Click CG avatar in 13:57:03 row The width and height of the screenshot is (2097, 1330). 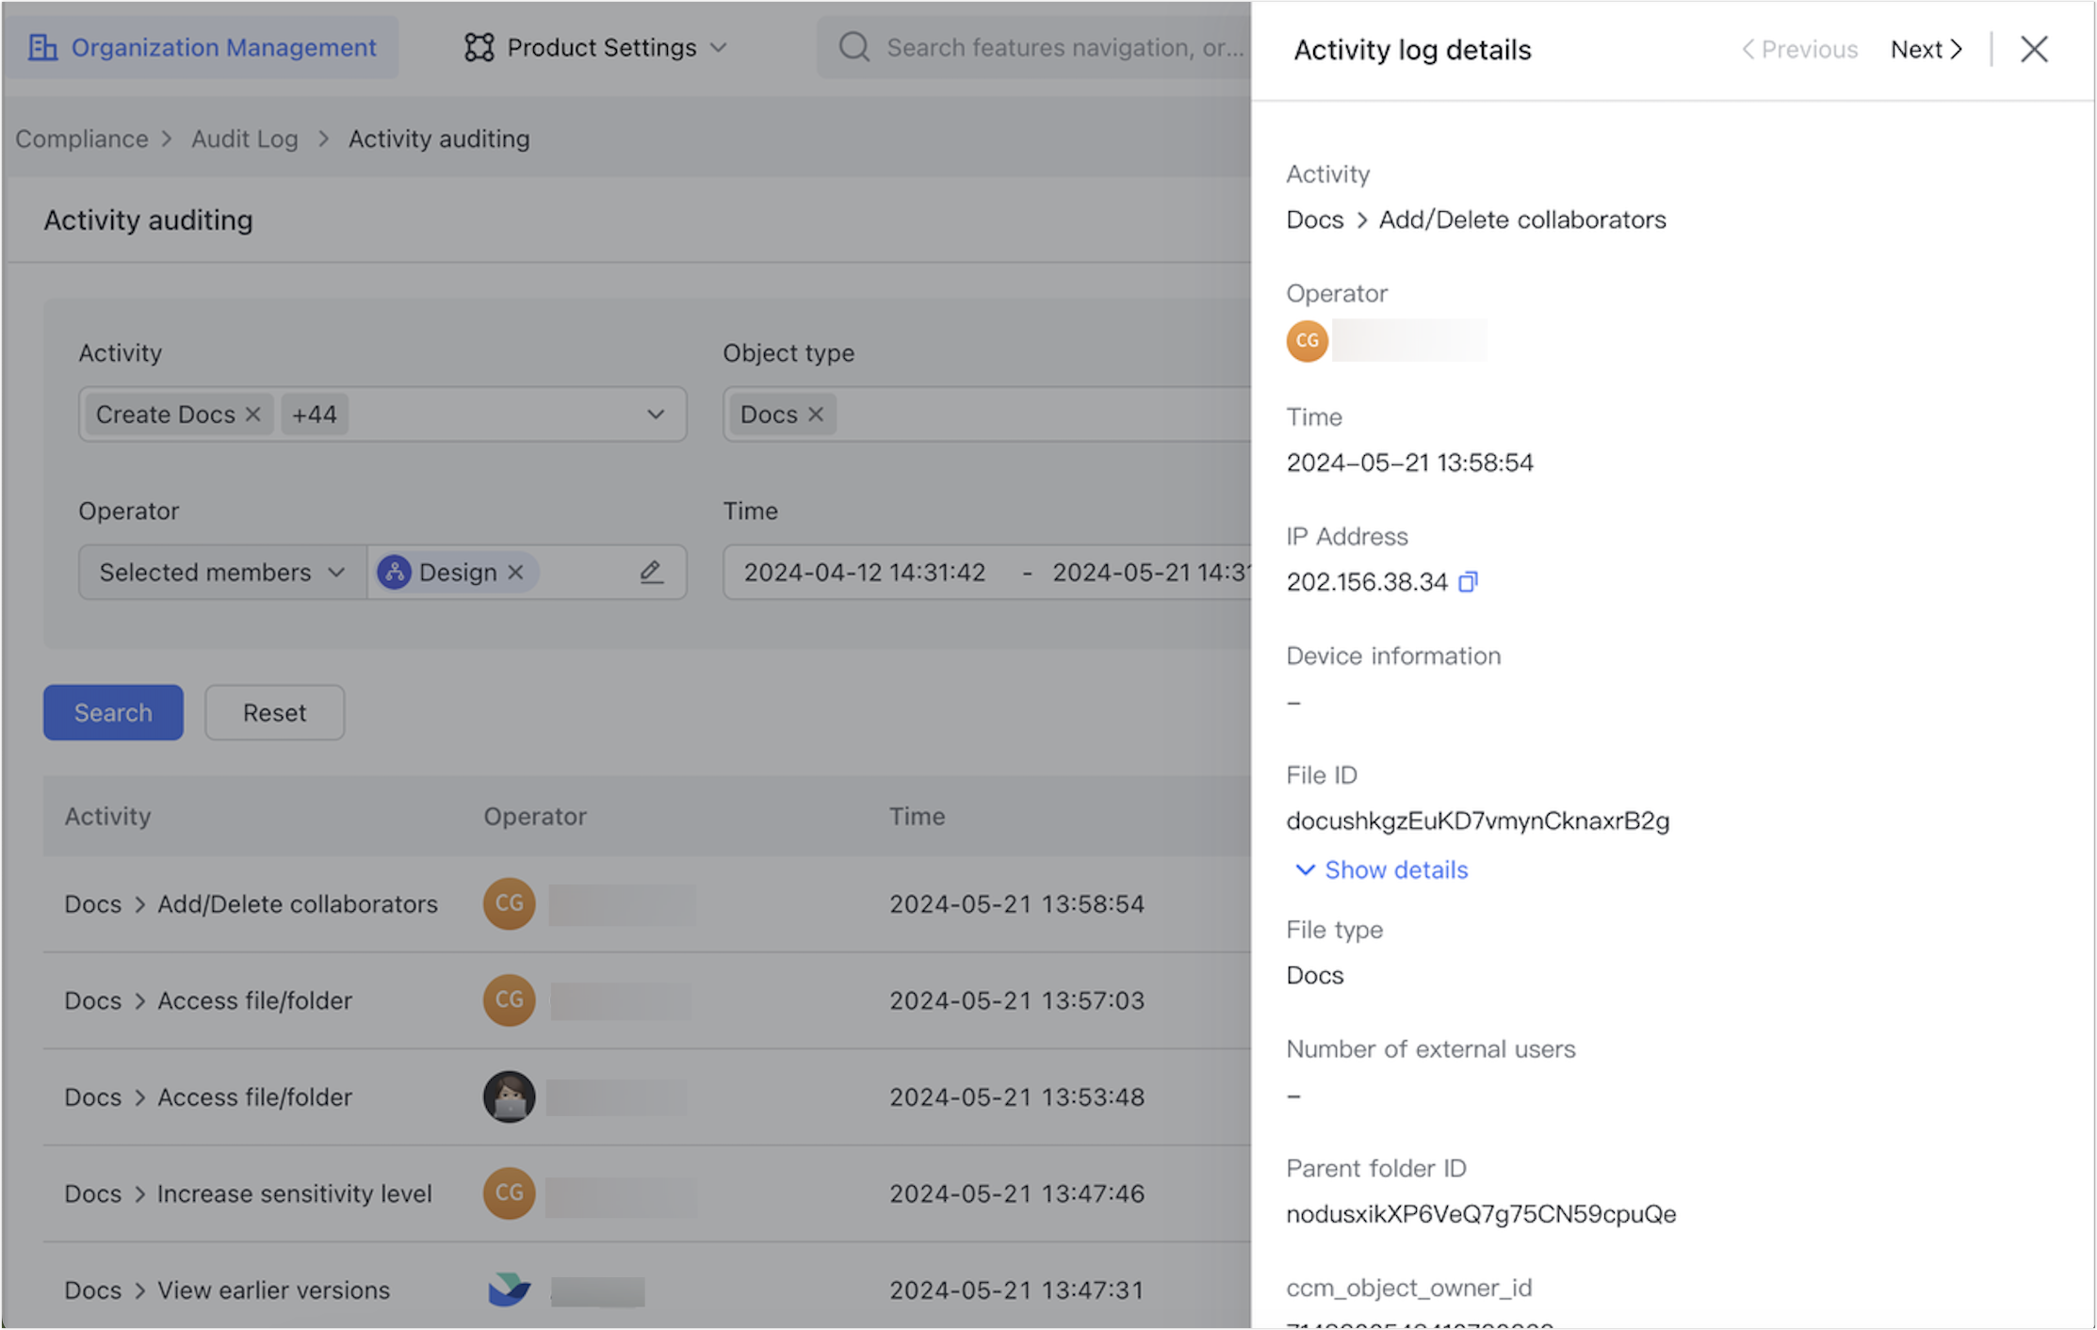click(509, 1000)
